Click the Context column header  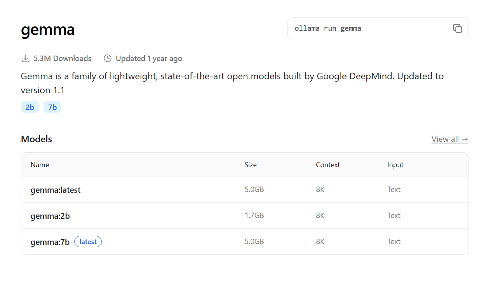coord(328,165)
